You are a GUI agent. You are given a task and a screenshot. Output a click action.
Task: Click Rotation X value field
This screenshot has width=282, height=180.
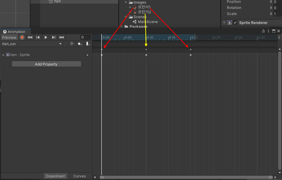point(277,8)
